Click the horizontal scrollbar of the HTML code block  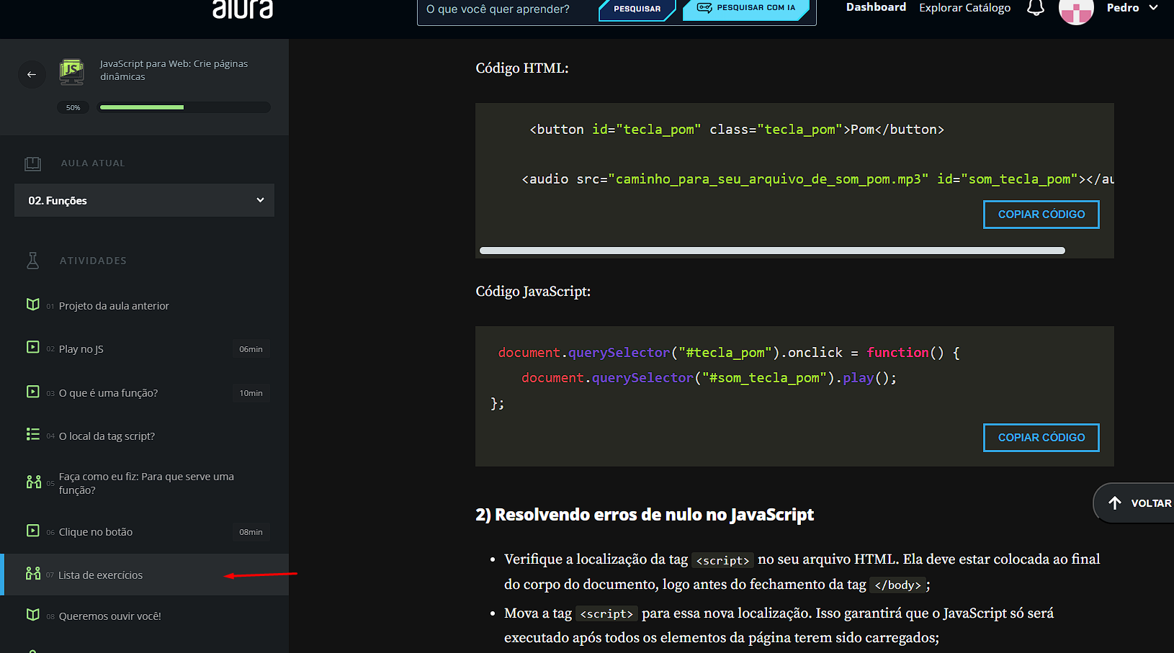(x=771, y=251)
